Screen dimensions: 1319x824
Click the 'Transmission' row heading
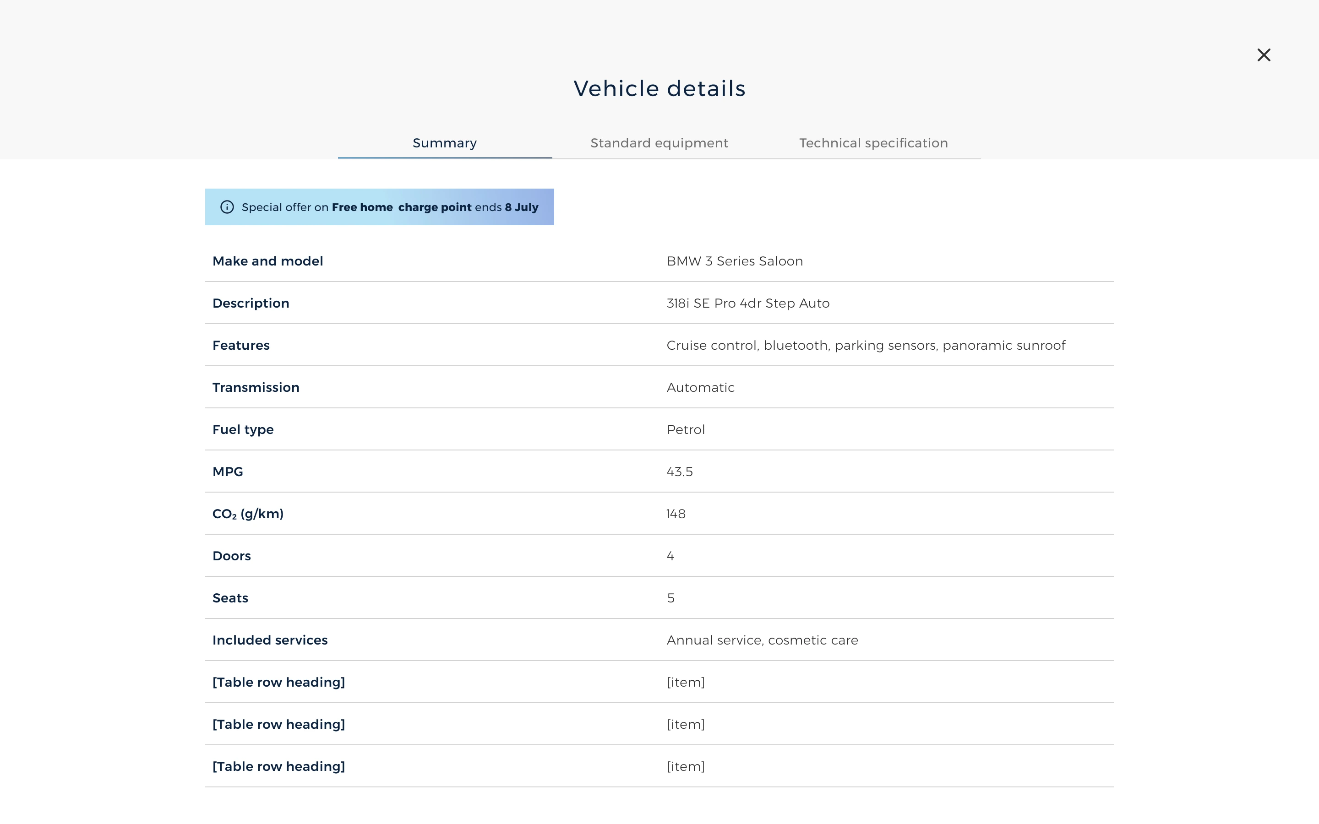click(x=256, y=387)
